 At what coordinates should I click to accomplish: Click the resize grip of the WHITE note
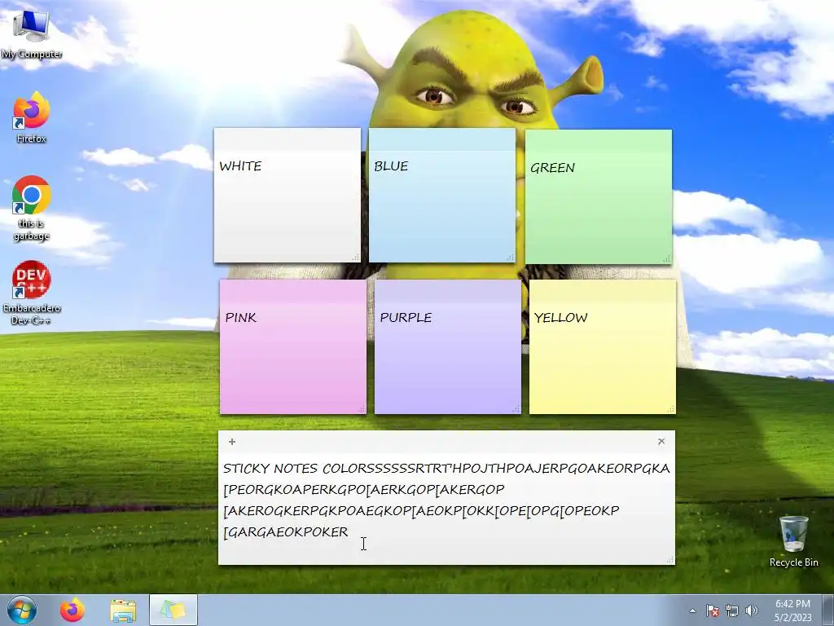(x=356, y=258)
